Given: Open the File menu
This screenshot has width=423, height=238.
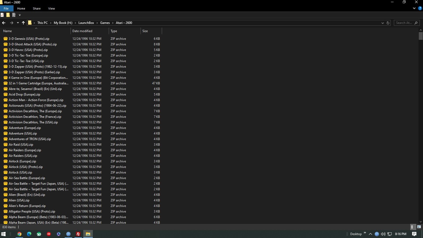Looking at the screenshot, I should tap(6, 8).
